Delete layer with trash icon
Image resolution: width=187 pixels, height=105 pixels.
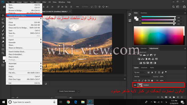pos(182,97)
